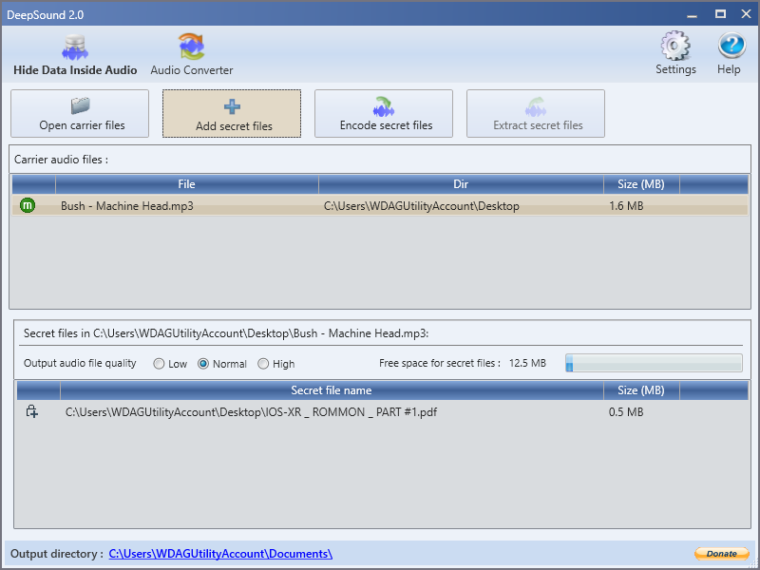Select the Bush - Machine Head.mp3 carrier row
Image resolution: width=760 pixels, height=570 pixels.
(x=380, y=205)
